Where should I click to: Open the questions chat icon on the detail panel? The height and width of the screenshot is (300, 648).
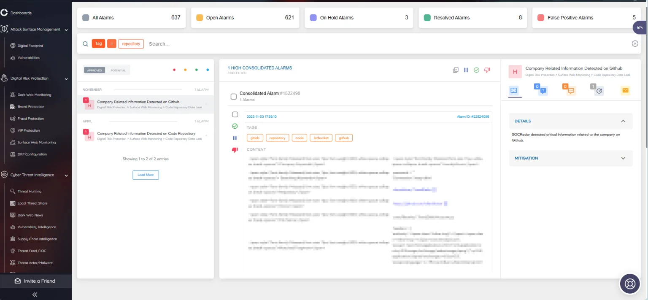click(543, 90)
